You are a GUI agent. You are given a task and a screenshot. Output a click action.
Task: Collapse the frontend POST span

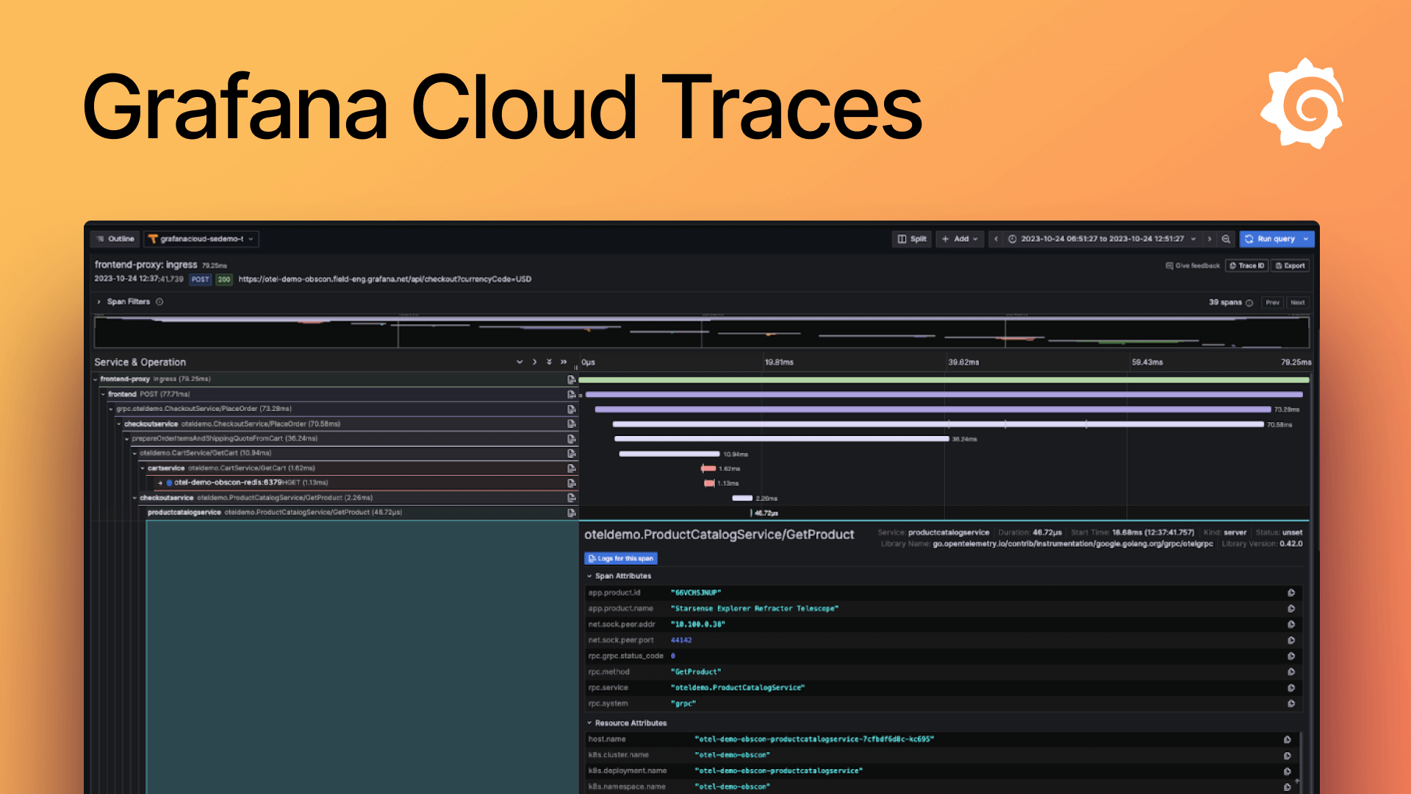pos(103,394)
